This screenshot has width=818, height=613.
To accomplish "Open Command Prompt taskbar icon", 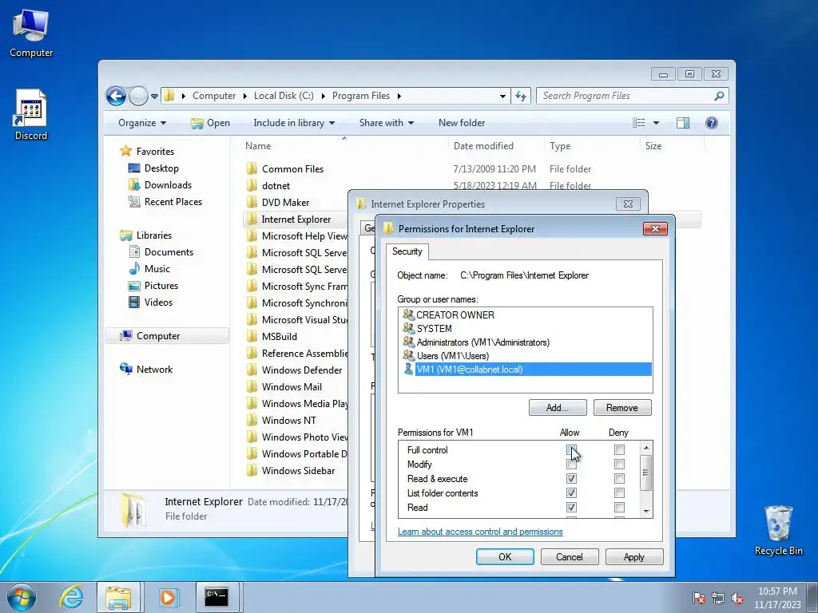I will pyautogui.click(x=216, y=597).
